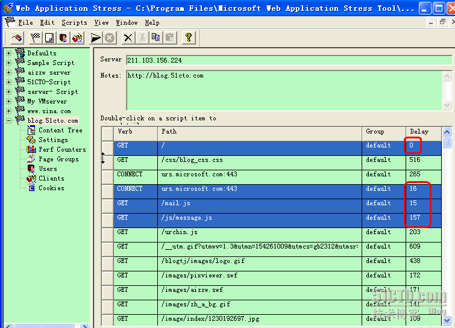
Task: Run the script with the play arrow icon
Action: (x=95, y=38)
